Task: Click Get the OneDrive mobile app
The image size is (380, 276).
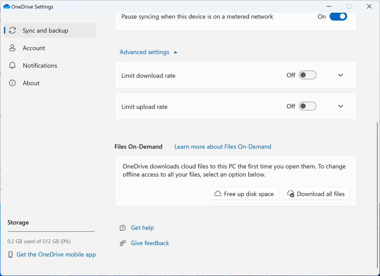Action: point(56,254)
